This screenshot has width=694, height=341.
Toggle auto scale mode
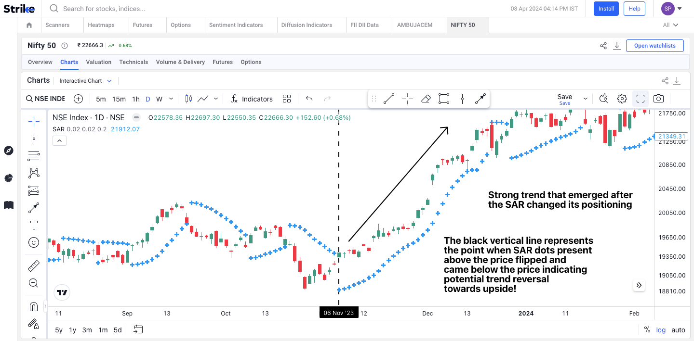pos(678,330)
